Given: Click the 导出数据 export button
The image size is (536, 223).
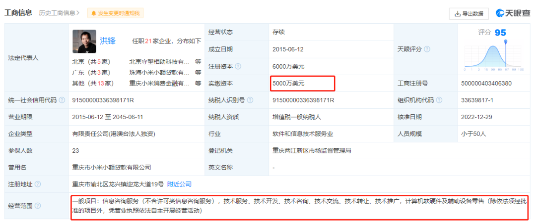Looking at the screenshot, I should coord(469,14).
